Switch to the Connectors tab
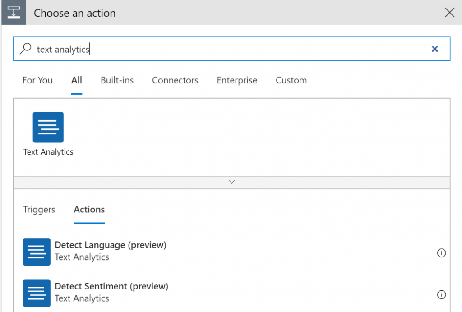Screen dimensions: 462x312 (x=175, y=80)
